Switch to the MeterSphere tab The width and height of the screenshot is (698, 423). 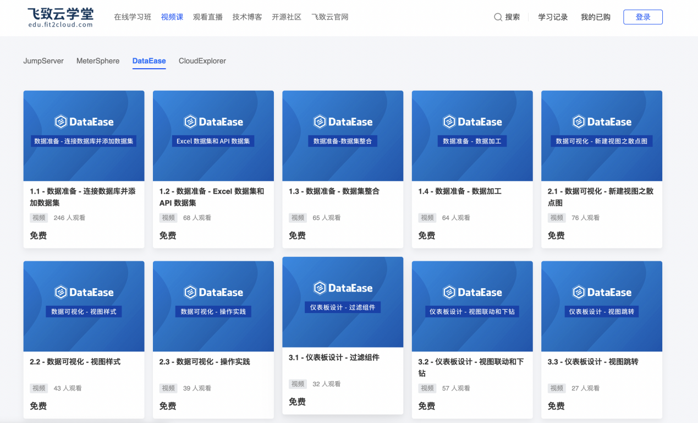(x=98, y=61)
